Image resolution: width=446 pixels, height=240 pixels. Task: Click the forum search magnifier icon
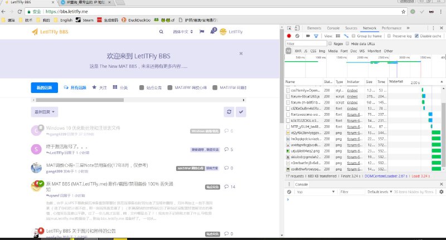pos(161,32)
